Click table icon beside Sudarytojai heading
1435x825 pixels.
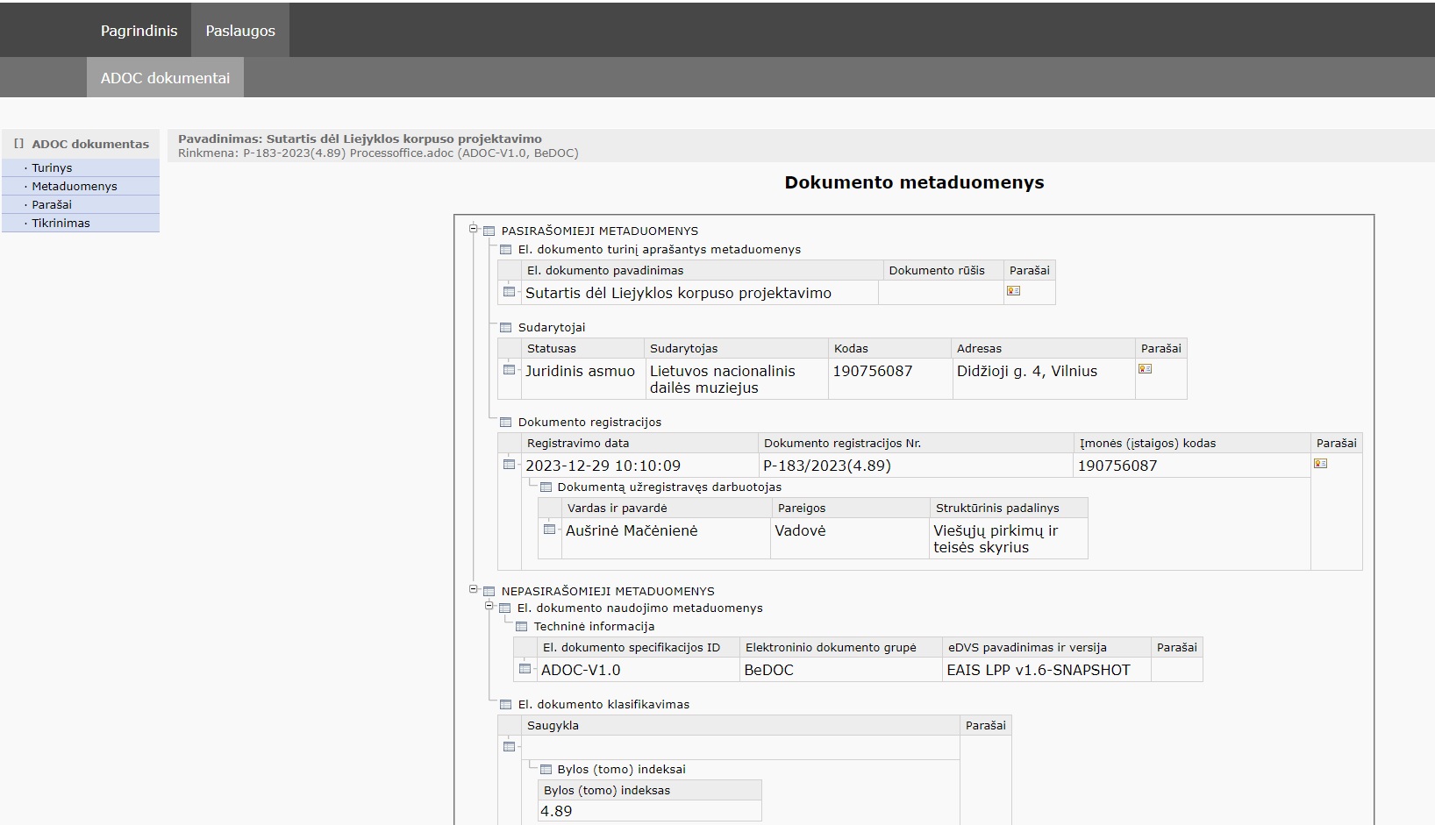(505, 328)
